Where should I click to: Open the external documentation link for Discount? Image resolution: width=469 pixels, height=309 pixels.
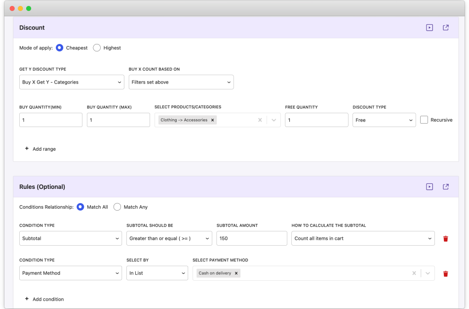tap(446, 28)
